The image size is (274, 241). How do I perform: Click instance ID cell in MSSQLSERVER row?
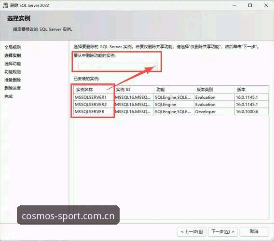134,112
